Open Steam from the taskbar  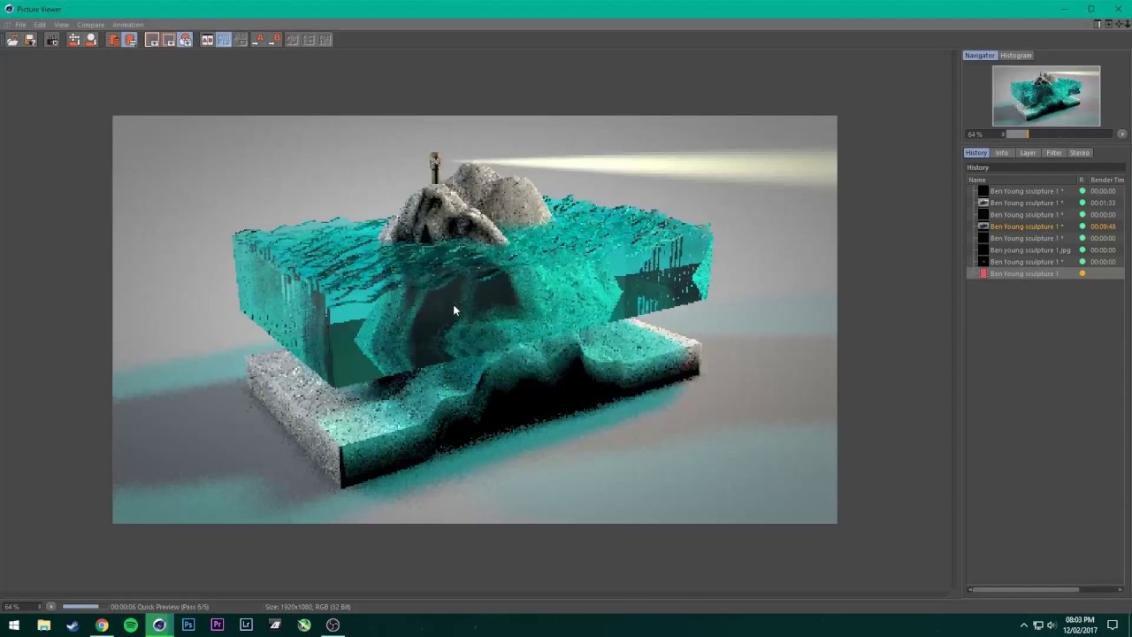[x=73, y=625]
